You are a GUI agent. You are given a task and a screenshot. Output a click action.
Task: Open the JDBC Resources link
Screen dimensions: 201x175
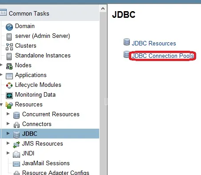(154, 43)
